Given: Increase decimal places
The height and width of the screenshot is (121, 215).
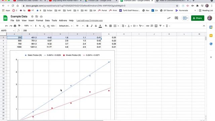Looking at the screenshot, I should click(48, 26).
